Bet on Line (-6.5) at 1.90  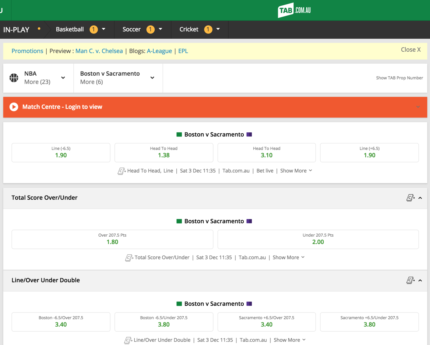tap(61, 153)
